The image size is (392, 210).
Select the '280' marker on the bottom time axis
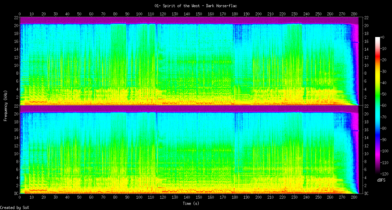coord(354,197)
